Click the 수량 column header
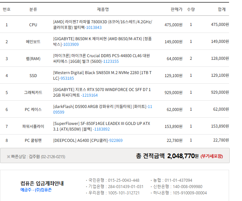This screenshot has width=242, height=201. click(191, 9)
